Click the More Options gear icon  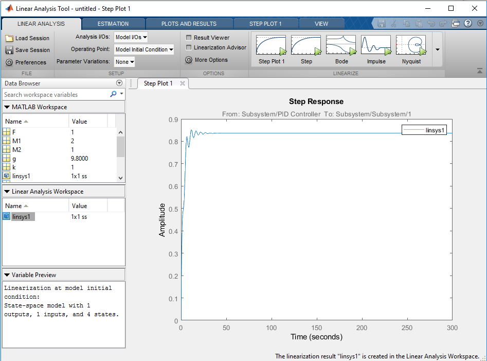click(x=189, y=60)
